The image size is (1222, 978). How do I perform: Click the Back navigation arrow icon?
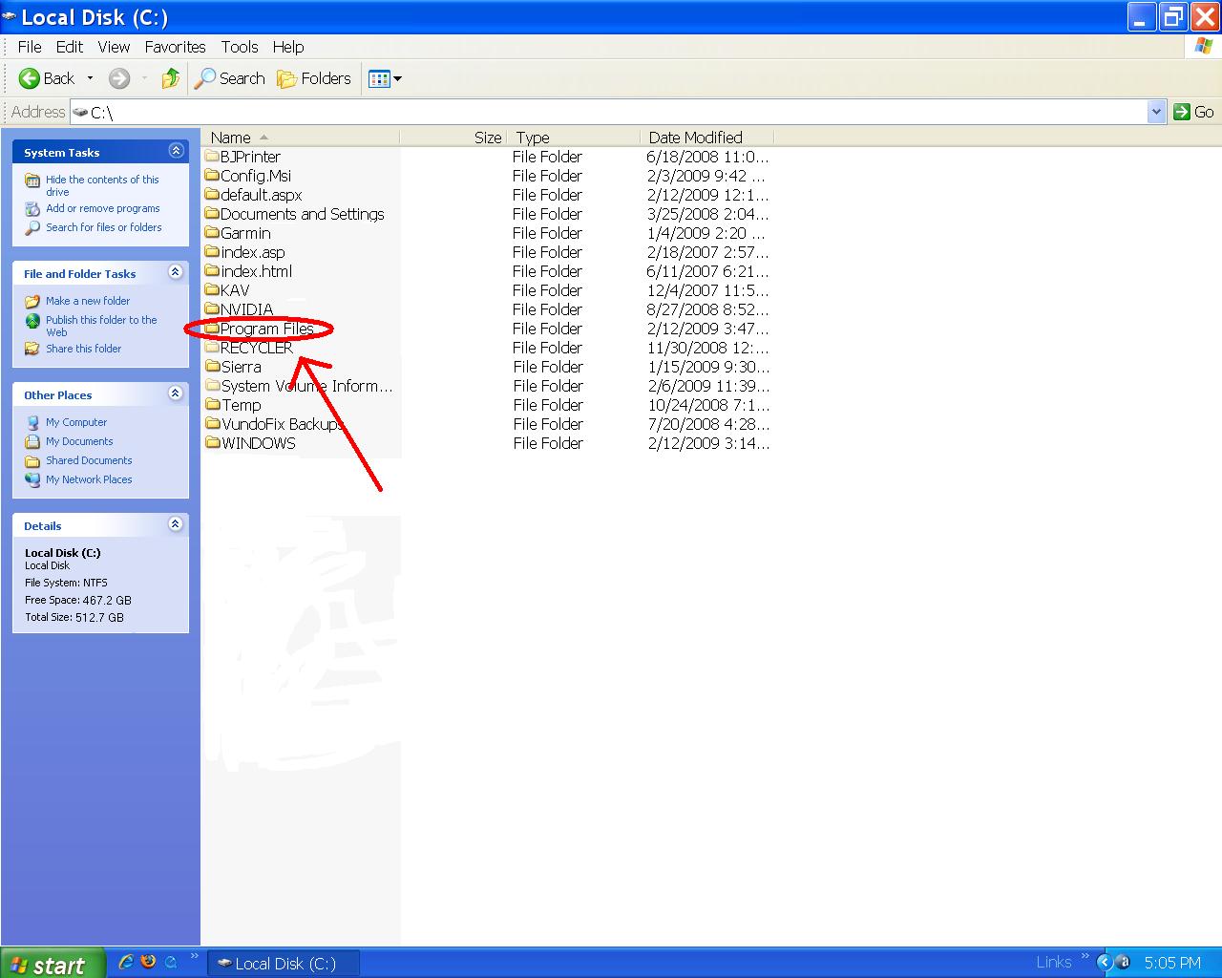pos(30,78)
